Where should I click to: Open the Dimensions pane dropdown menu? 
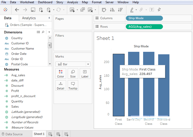point(49,32)
